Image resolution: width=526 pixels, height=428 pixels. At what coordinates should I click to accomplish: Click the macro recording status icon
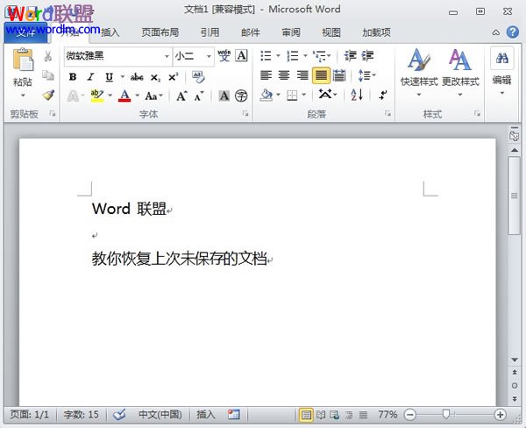pyautogui.click(x=234, y=415)
